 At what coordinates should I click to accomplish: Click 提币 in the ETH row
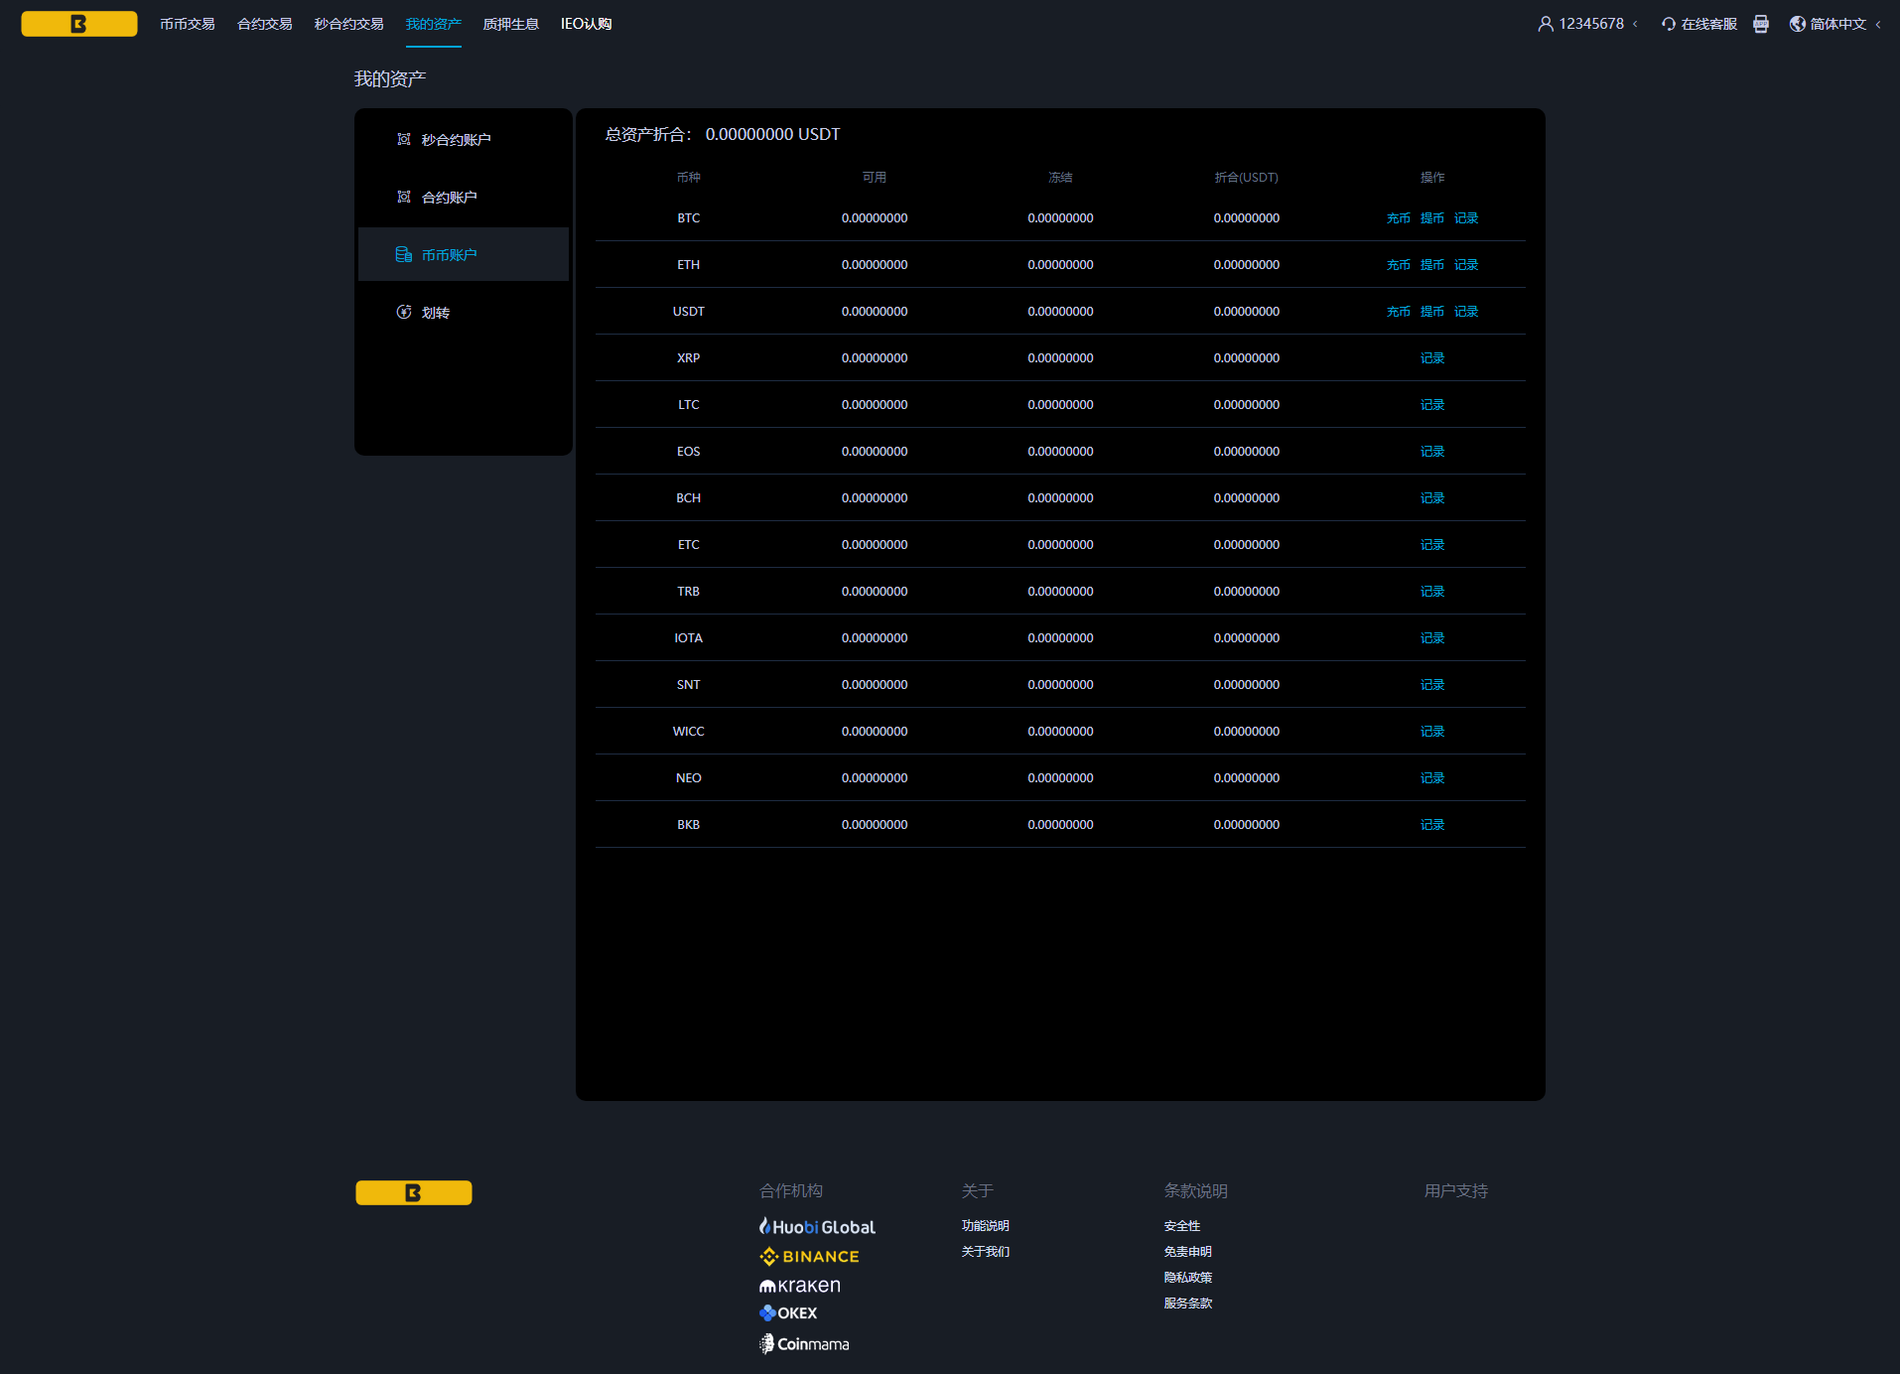tap(1432, 264)
